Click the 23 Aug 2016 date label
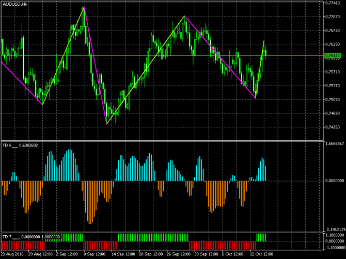 (12, 254)
